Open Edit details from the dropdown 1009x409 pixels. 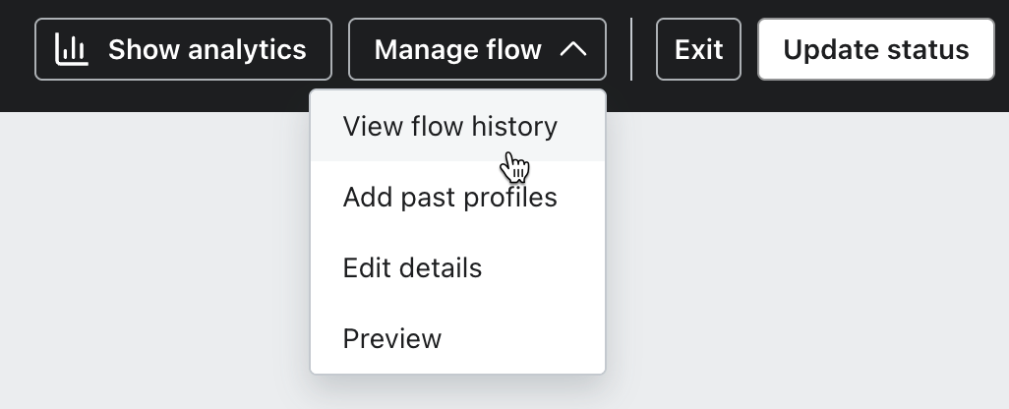coord(412,268)
